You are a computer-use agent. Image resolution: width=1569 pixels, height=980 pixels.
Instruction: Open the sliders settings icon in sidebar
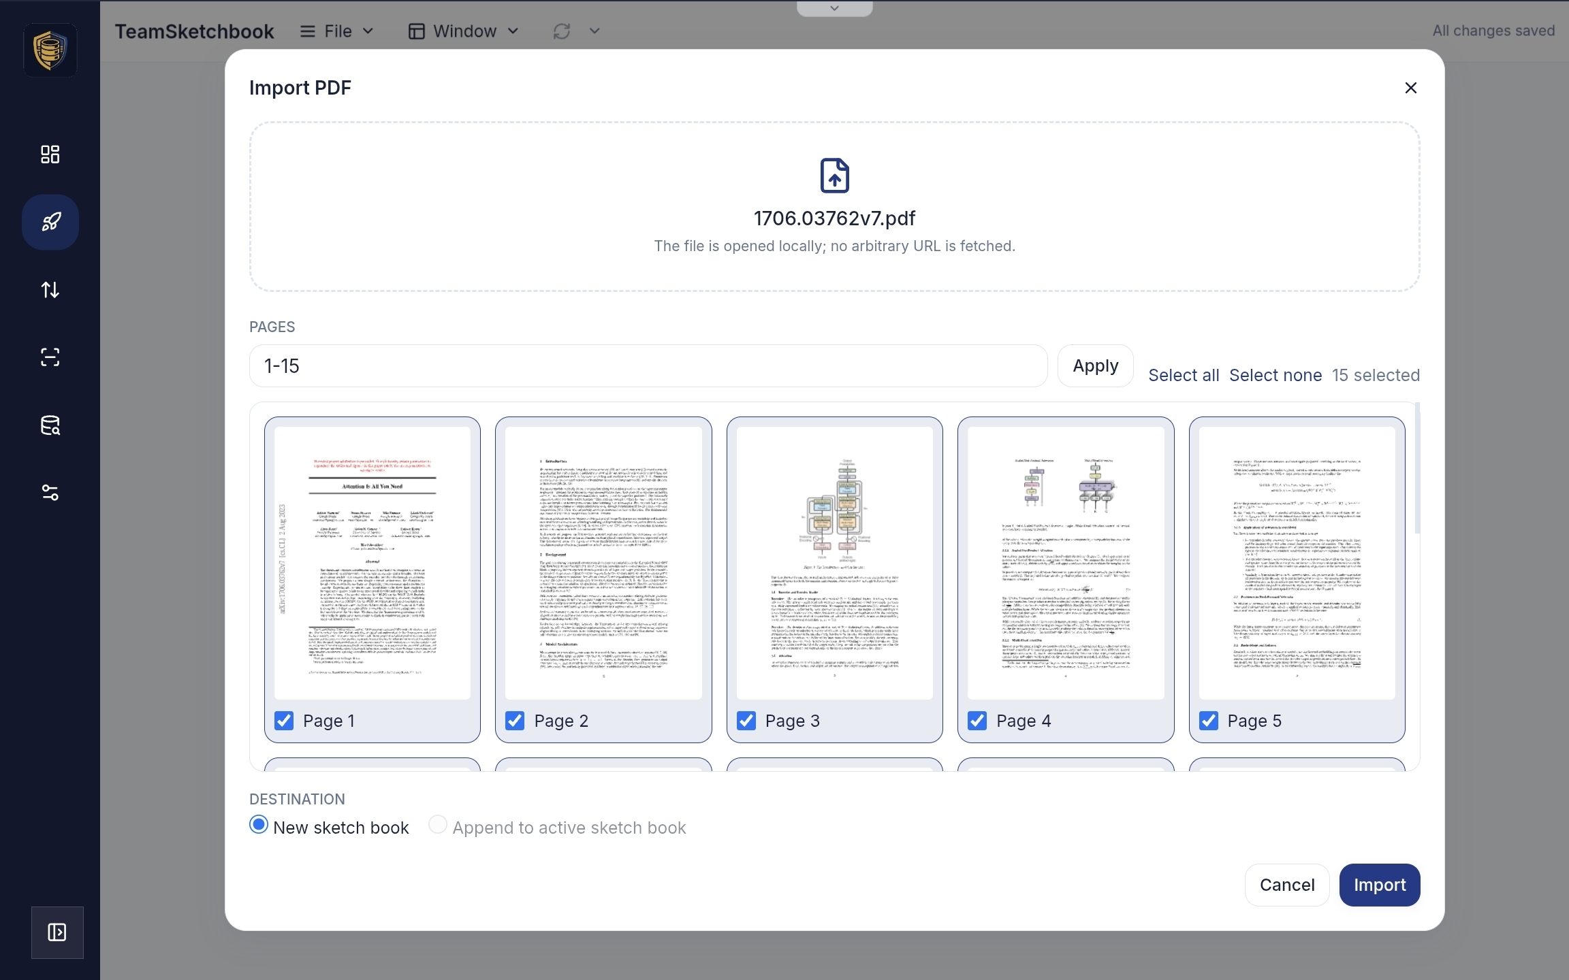point(50,493)
